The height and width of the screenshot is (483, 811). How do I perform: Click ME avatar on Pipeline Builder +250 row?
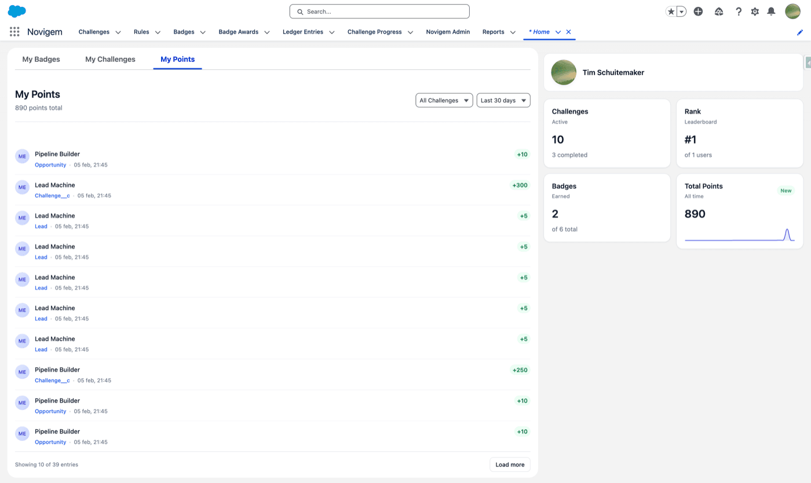tap(22, 371)
